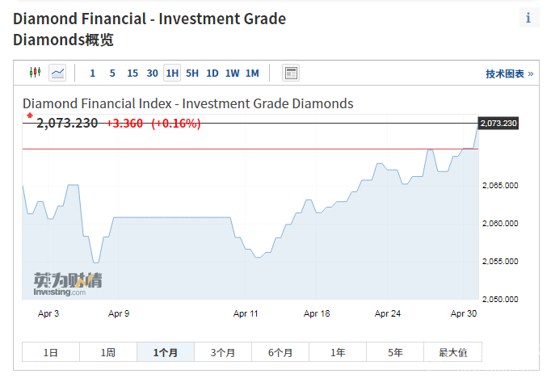Image resolution: width=551 pixels, height=378 pixels.
Task: Click the 2,073.230 price label on axis
Action: [498, 123]
